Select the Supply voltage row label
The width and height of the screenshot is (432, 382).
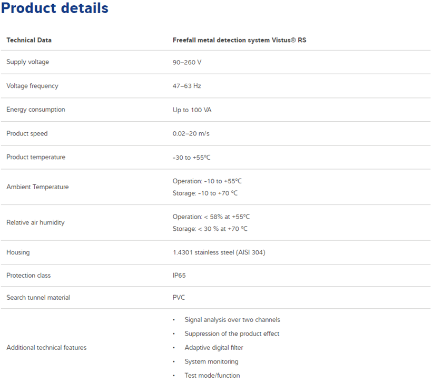tap(28, 62)
